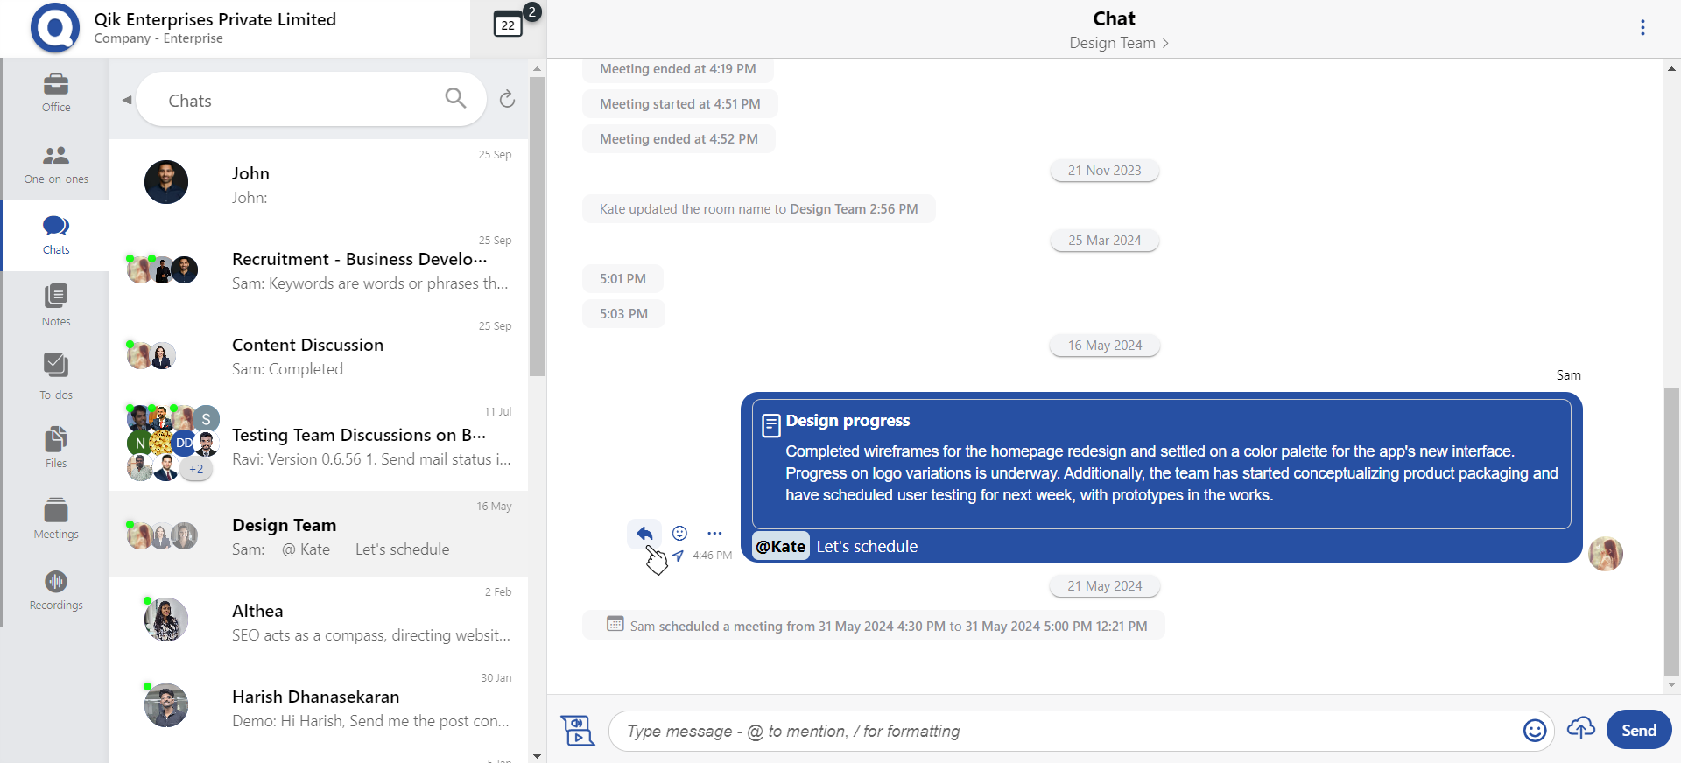Image resolution: width=1681 pixels, height=763 pixels.
Task: Click the chat list vertical scrollbar
Action: [537, 227]
